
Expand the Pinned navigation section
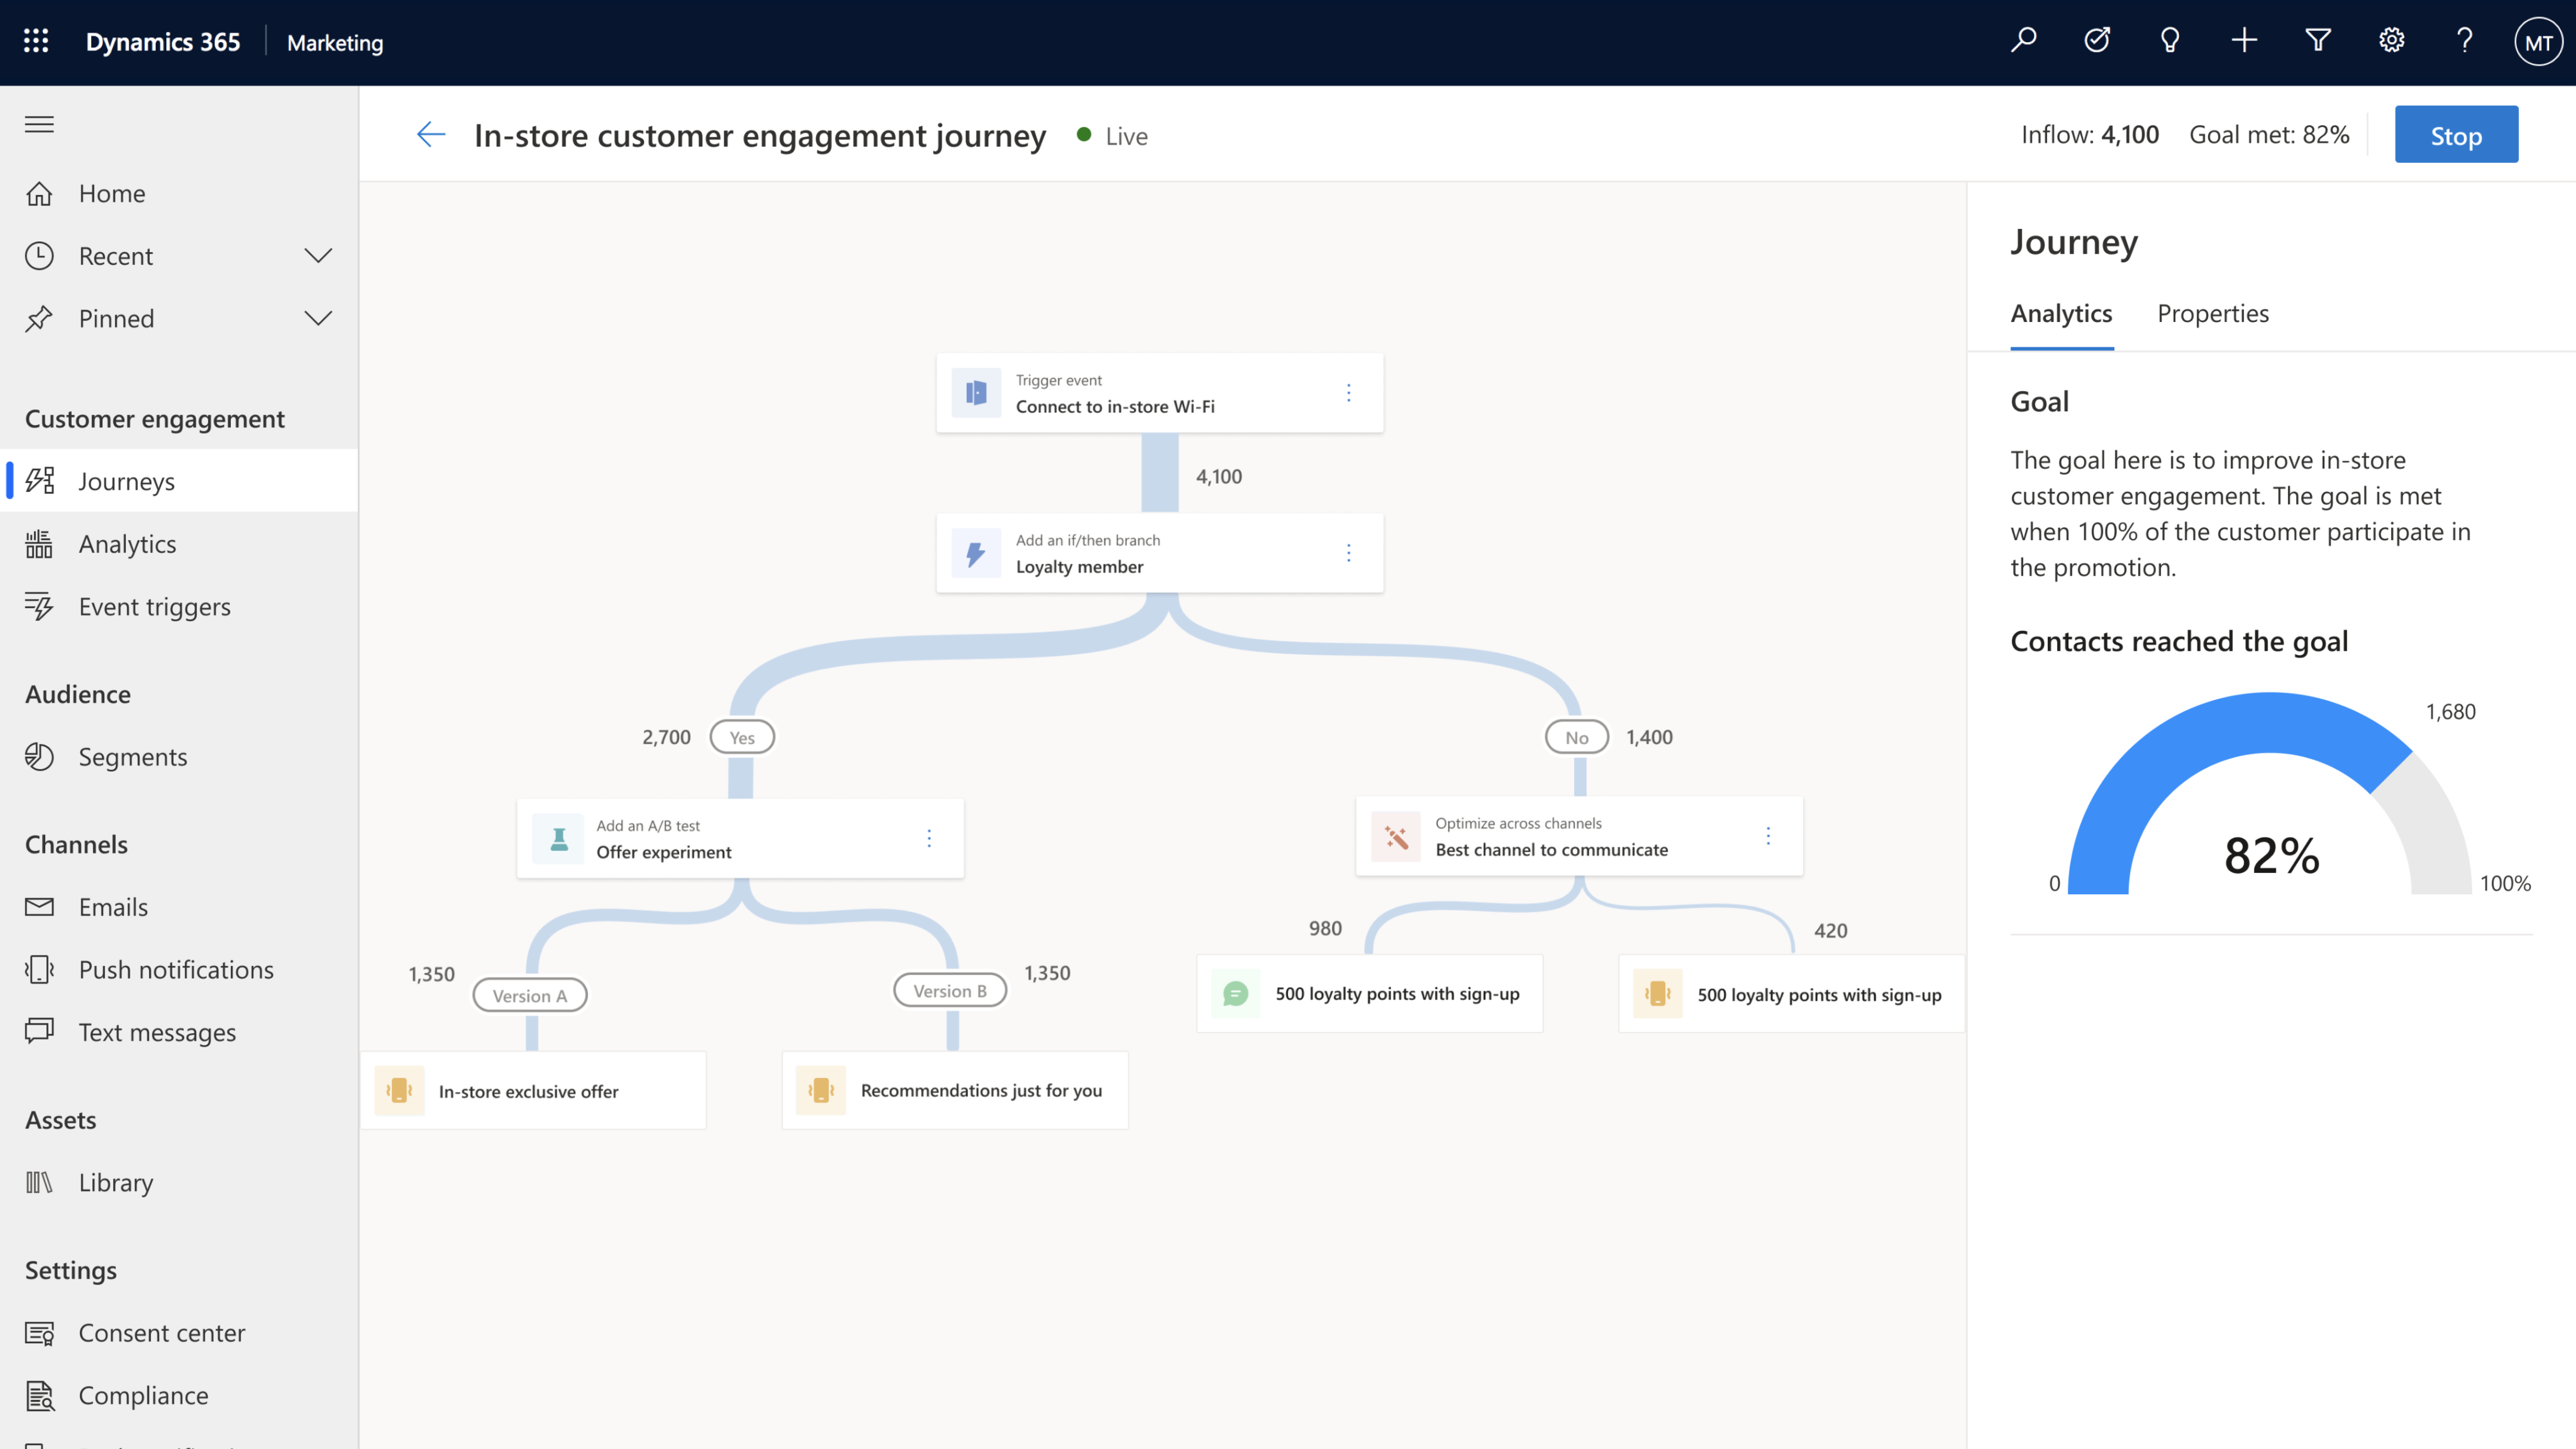pos(317,317)
